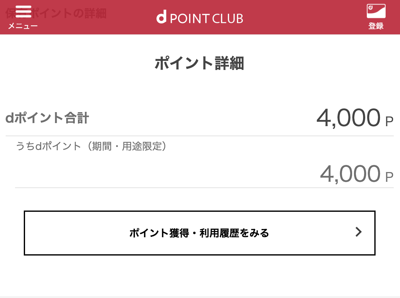Tap the faded 保有ポイントの詳細 header text

[56, 13]
